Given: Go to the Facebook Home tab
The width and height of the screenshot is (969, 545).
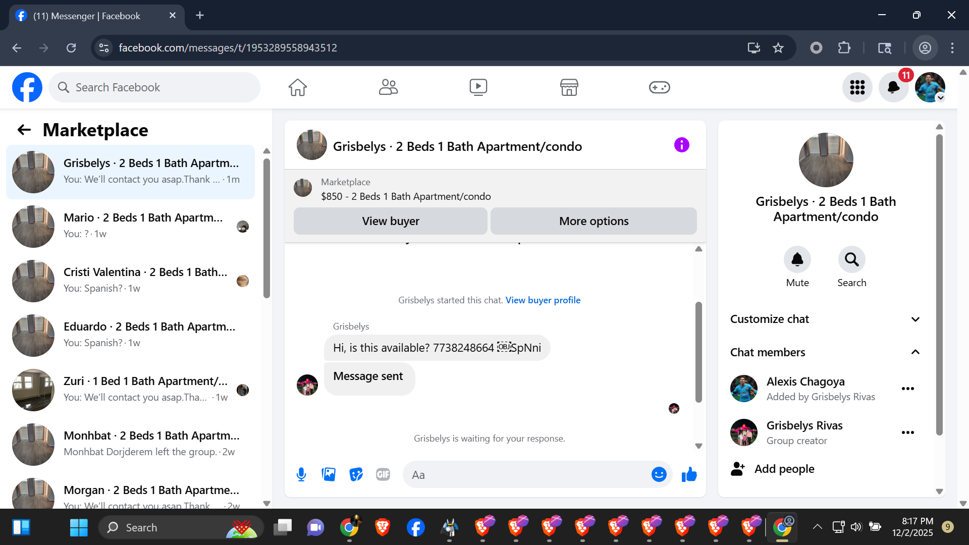Looking at the screenshot, I should 298,87.
